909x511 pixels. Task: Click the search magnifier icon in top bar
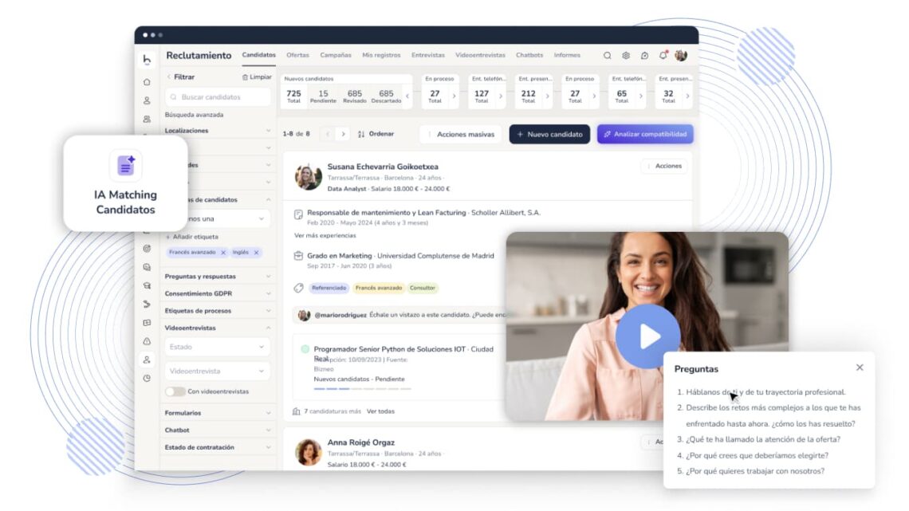point(607,56)
